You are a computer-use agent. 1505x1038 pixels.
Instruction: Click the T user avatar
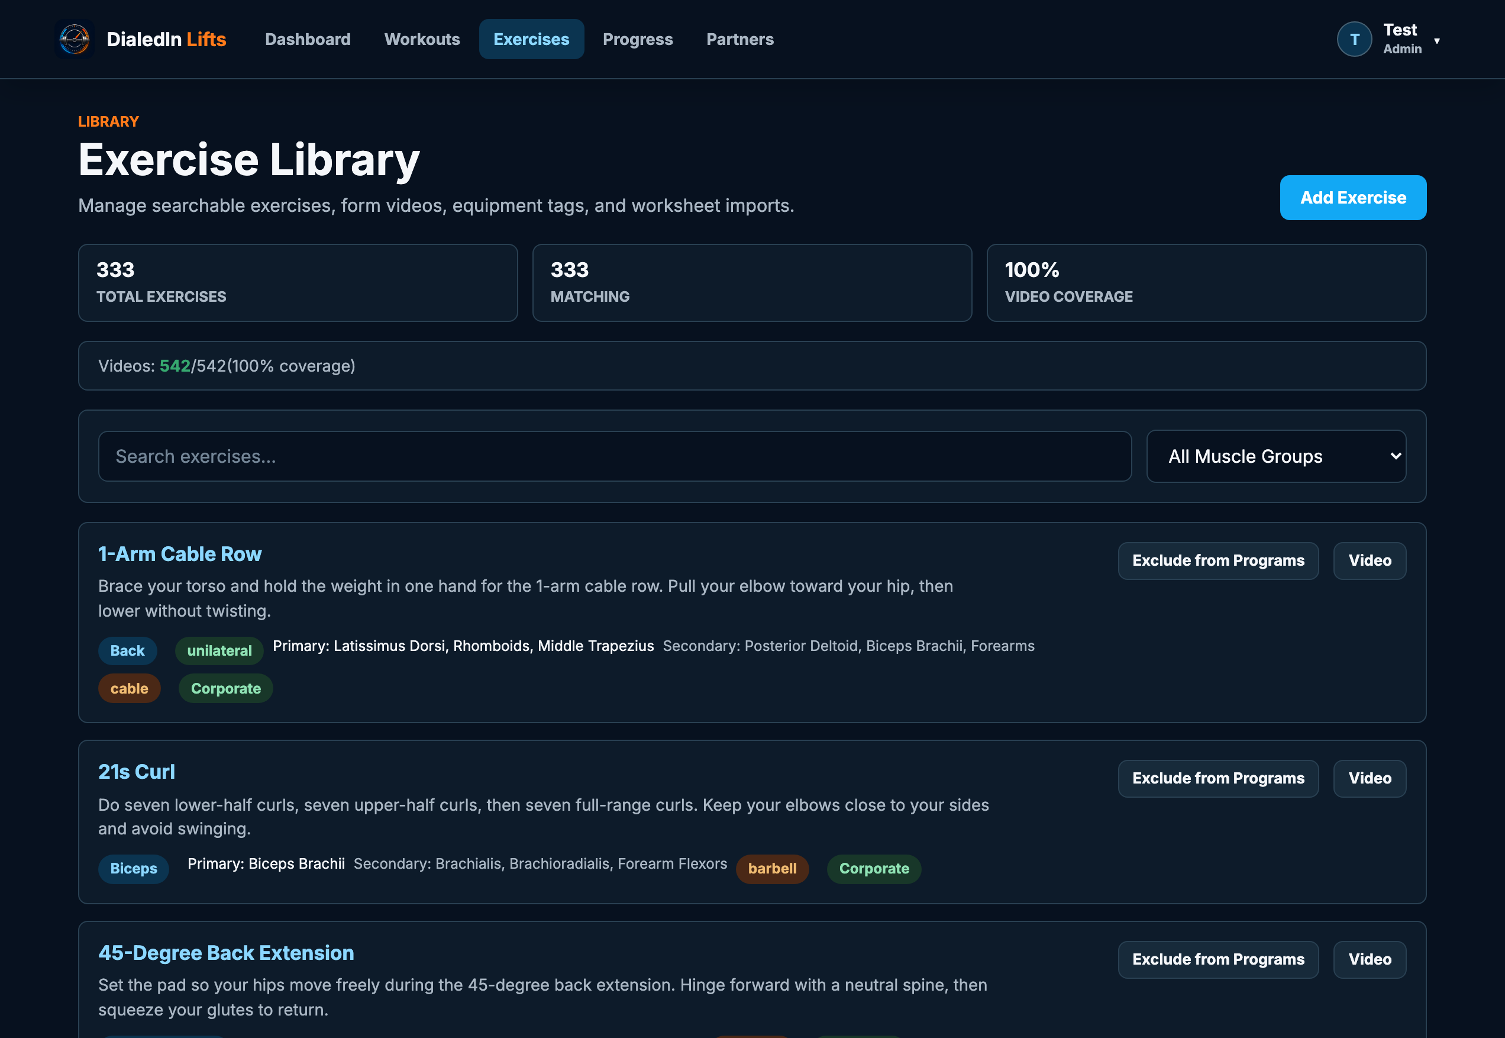pos(1354,39)
